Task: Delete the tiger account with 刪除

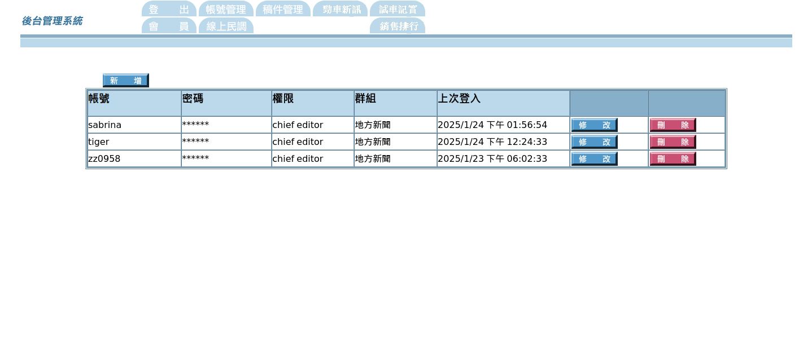Action: coord(673,142)
